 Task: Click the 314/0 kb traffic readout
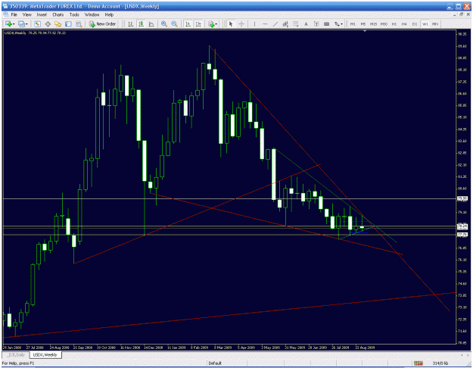pos(440,363)
